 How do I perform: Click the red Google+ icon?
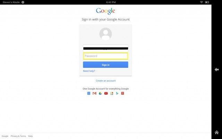click(x=122, y=93)
